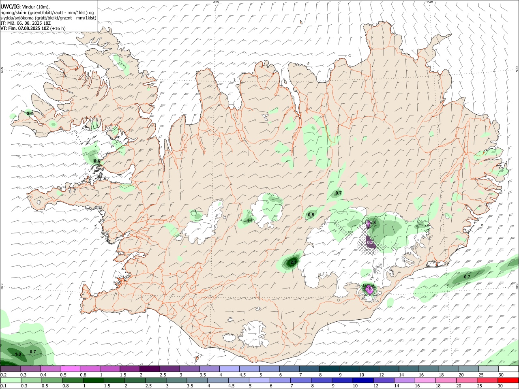Viewport: 519px width, 389px height.
Task: Click the UWC/IG title in the header
Action: coord(9,6)
